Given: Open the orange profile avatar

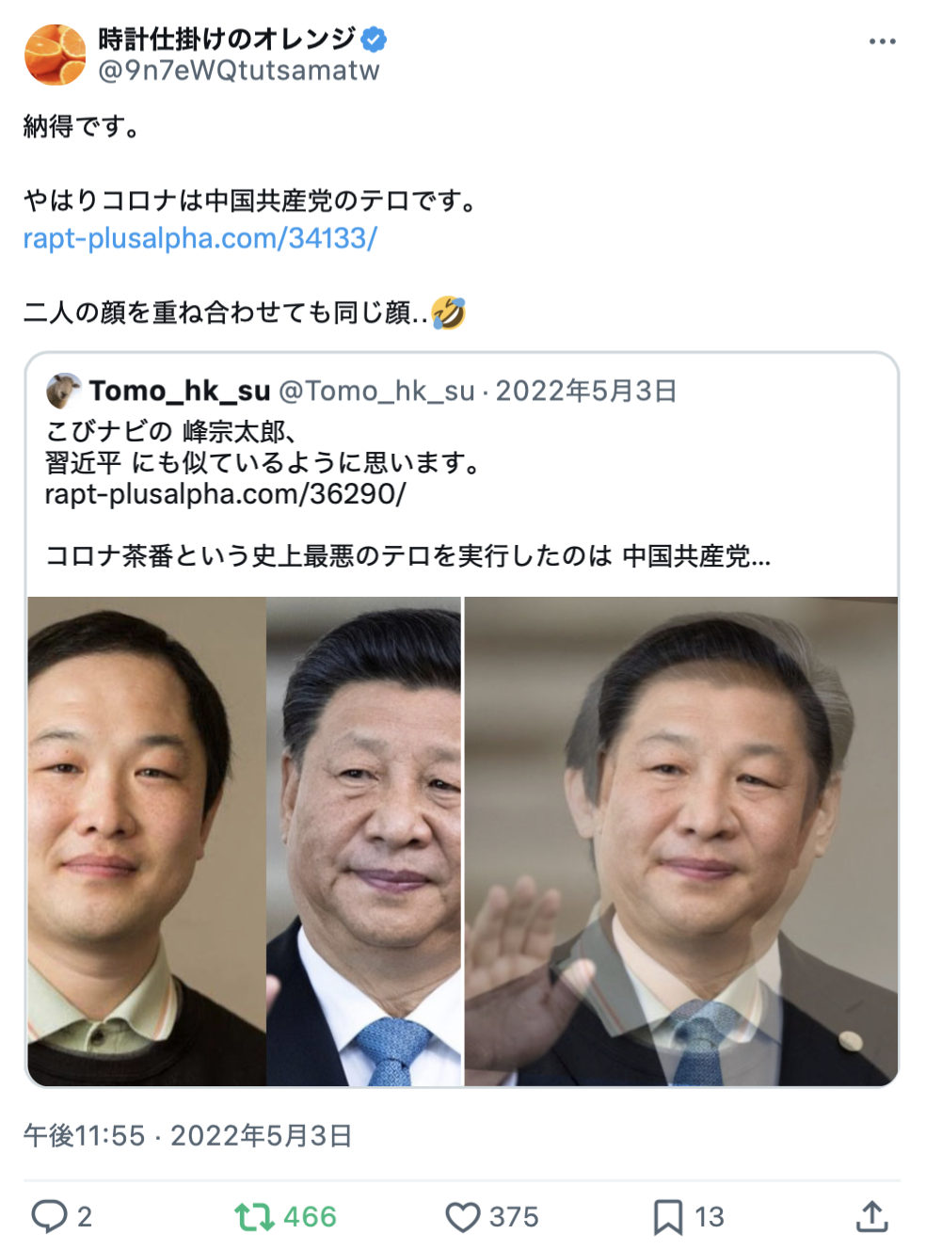Looking at the screenshot, I should click(56, 55).
